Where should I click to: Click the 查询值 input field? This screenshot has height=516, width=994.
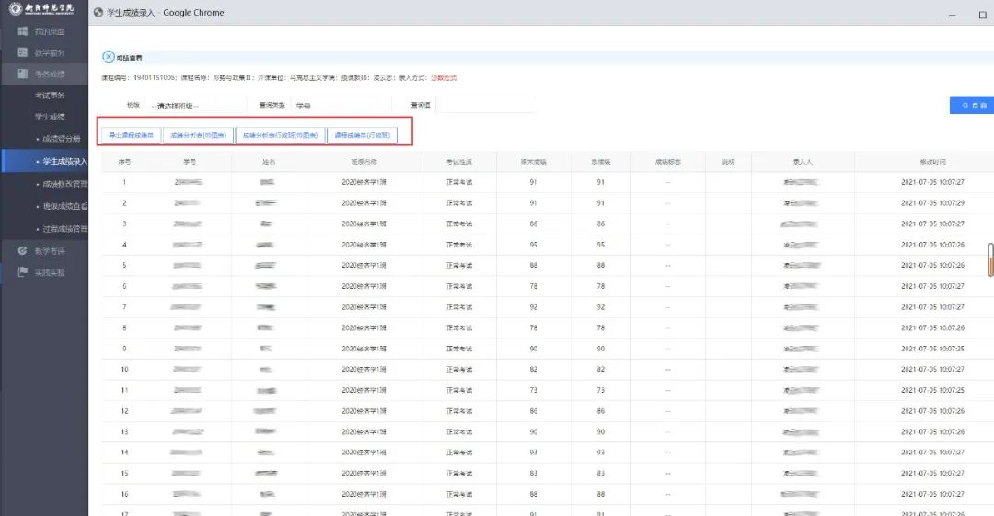click(x=485, y=106)
